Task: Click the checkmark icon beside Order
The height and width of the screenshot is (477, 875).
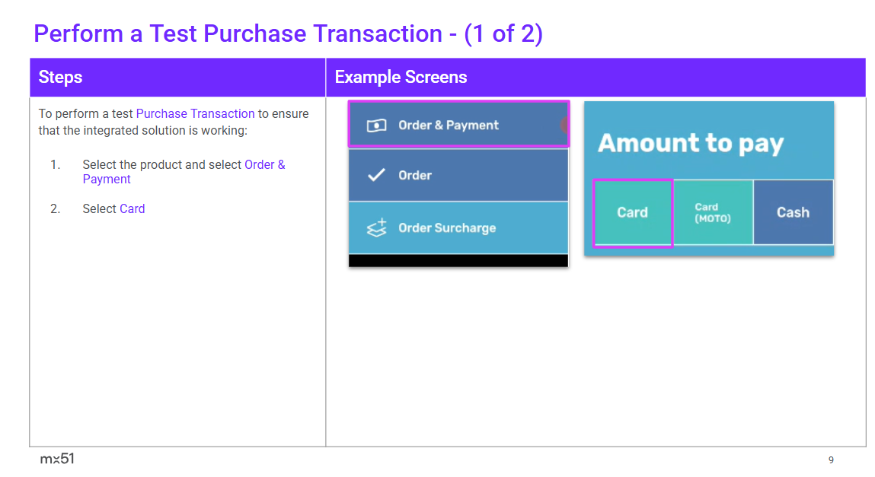Action: [376, 175]
